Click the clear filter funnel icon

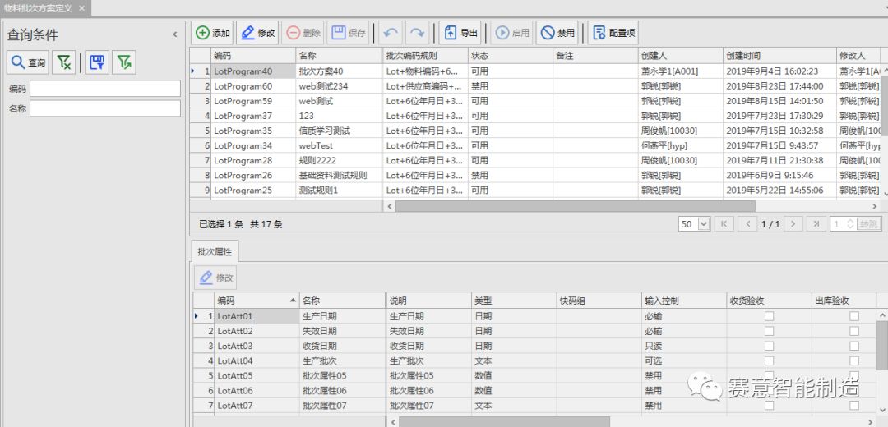pos(63,62)
